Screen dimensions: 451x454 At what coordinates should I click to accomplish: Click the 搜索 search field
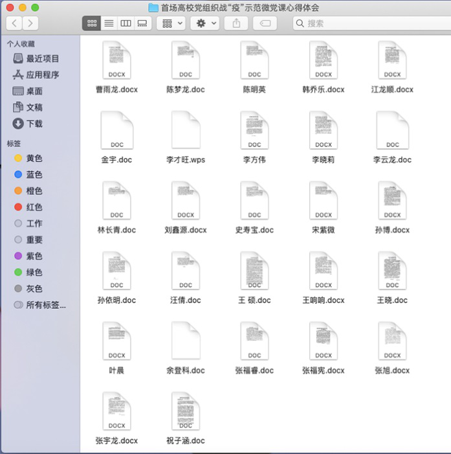coord(369,23)
